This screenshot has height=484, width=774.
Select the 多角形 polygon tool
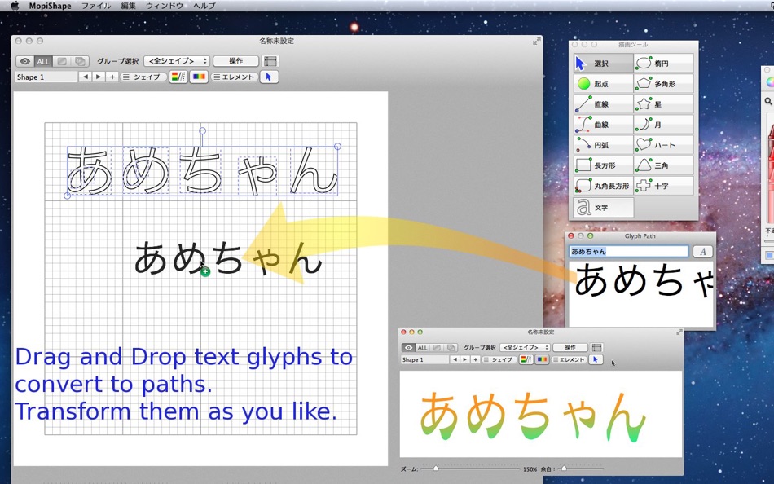663,84
